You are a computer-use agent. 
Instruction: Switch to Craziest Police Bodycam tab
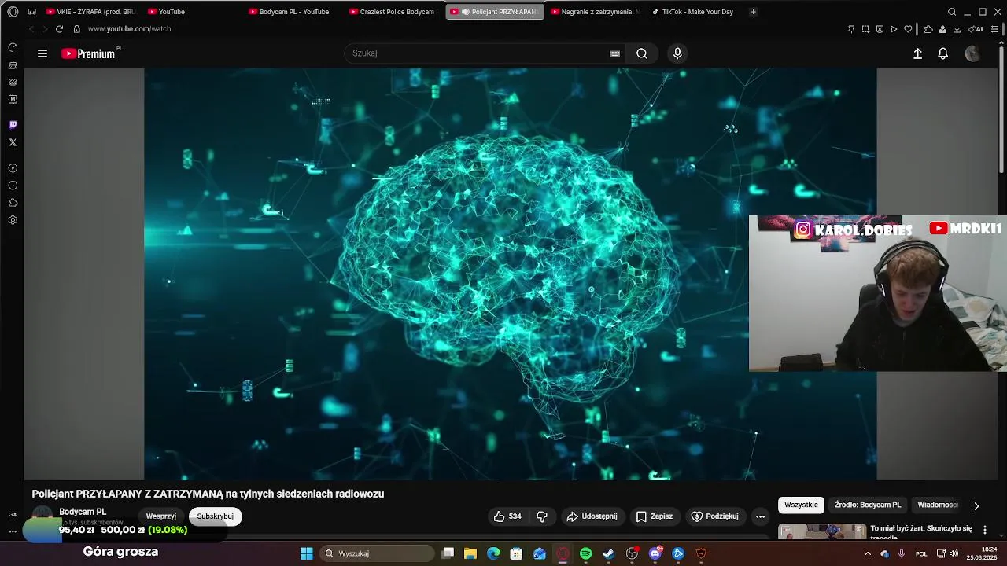coord(394,12)
